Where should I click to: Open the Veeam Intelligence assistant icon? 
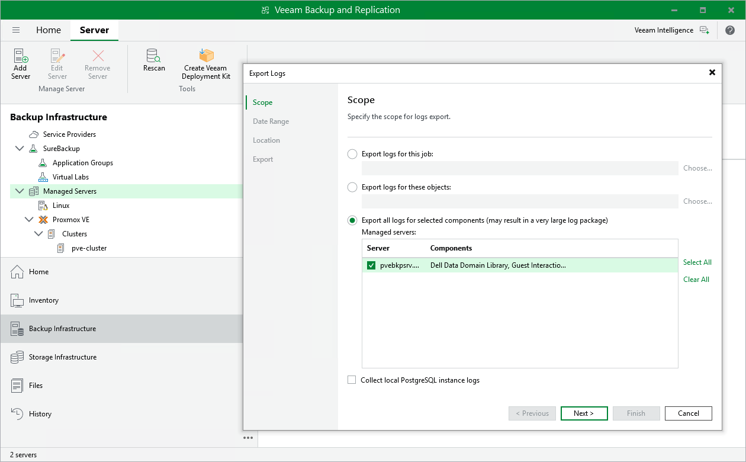[704, 30]
